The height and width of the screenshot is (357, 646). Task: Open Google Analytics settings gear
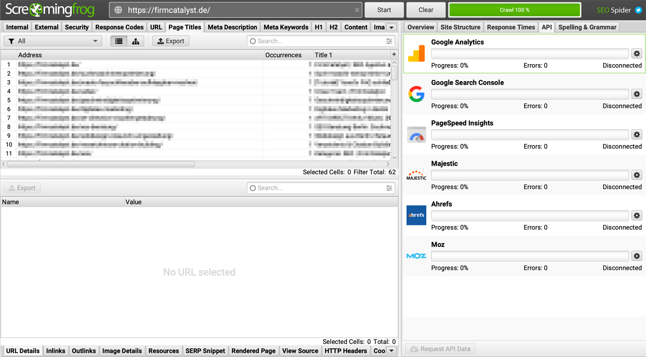click(637, 54)
